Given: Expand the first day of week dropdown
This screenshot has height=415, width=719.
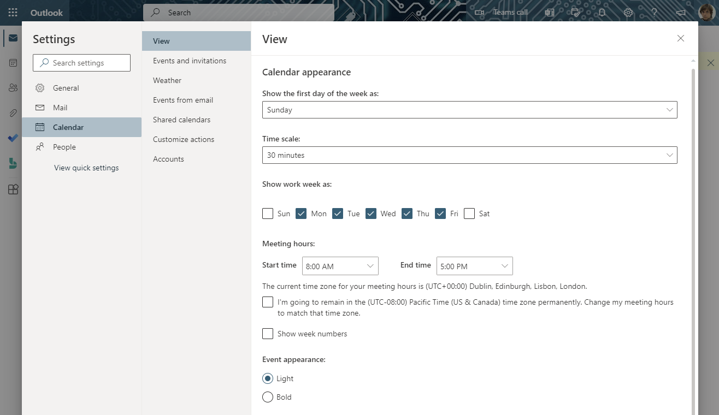Looking at the screenshot, I should coord(469,110).
